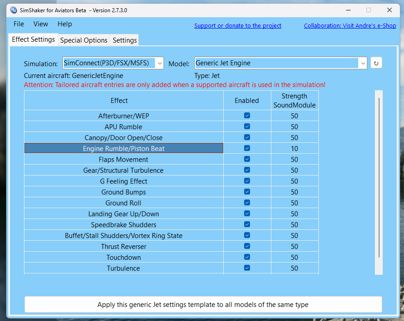Toggle Engine Rumble/Piston Beat checkbox

247,148
